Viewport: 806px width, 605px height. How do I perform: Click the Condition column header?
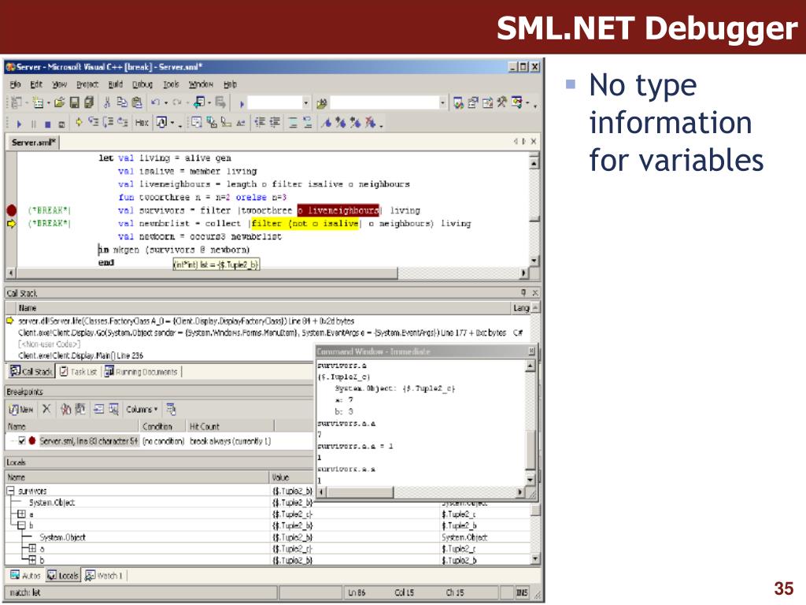(162, 426)
